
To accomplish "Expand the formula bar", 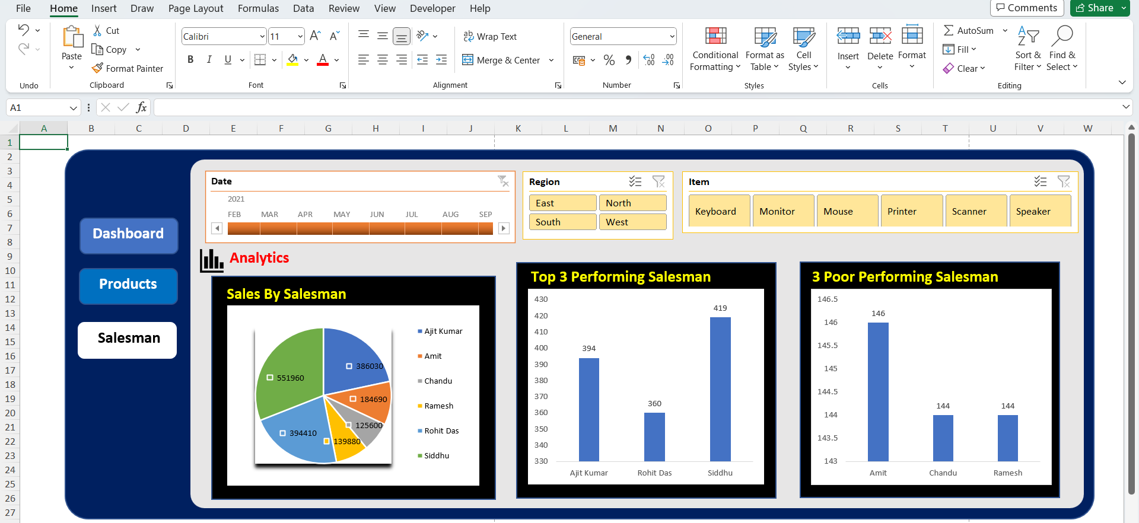I will (1126, 107).
